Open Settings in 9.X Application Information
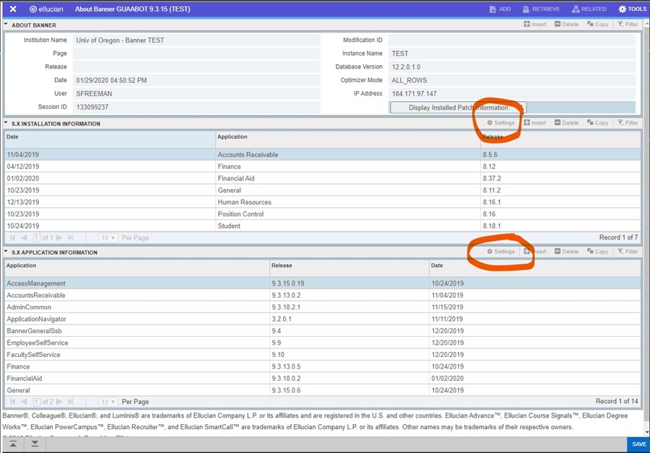 pyautogui.click(x=500, y=252)
